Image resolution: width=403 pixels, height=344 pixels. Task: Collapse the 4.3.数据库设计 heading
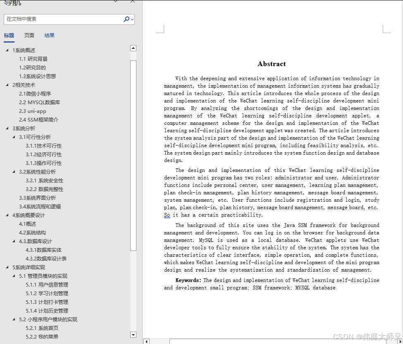pyautogui.click(x=14, y=241)
